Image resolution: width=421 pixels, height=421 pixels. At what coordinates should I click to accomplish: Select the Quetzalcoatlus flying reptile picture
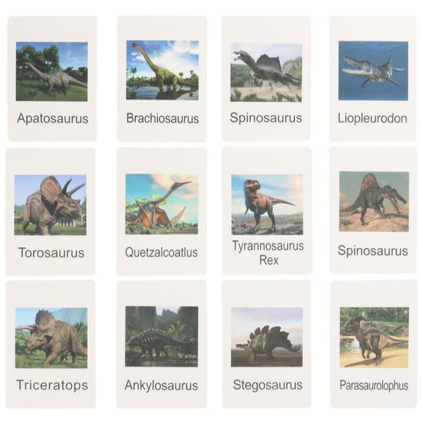(162, 204)
